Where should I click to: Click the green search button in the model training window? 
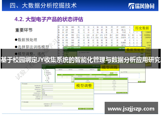coord(112,73)
